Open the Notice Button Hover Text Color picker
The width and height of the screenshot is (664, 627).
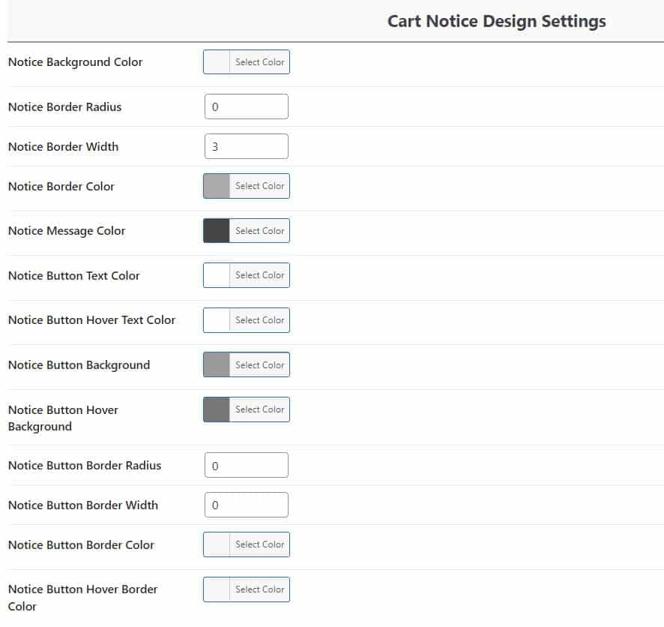[260, 320]
